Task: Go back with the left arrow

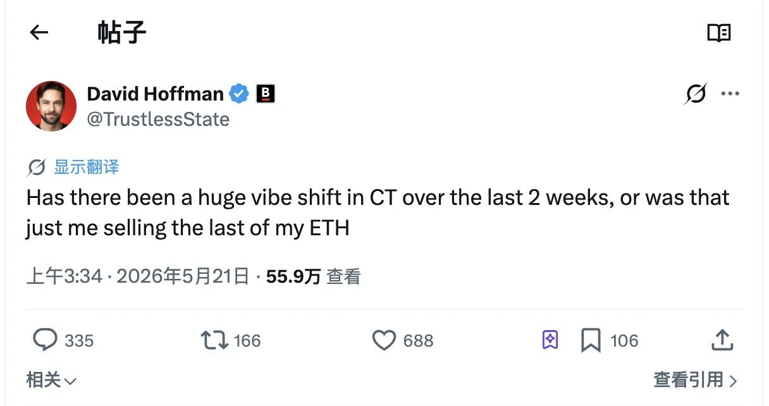Action: pyautogui.click(x=39, y=32)
